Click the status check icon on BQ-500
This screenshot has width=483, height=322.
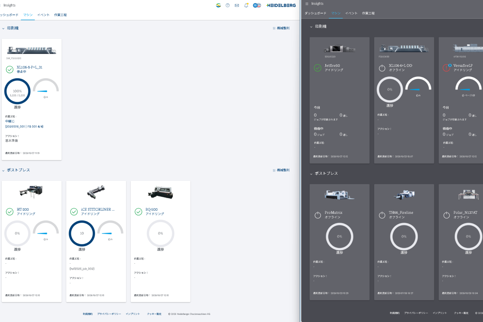point(138,212)
